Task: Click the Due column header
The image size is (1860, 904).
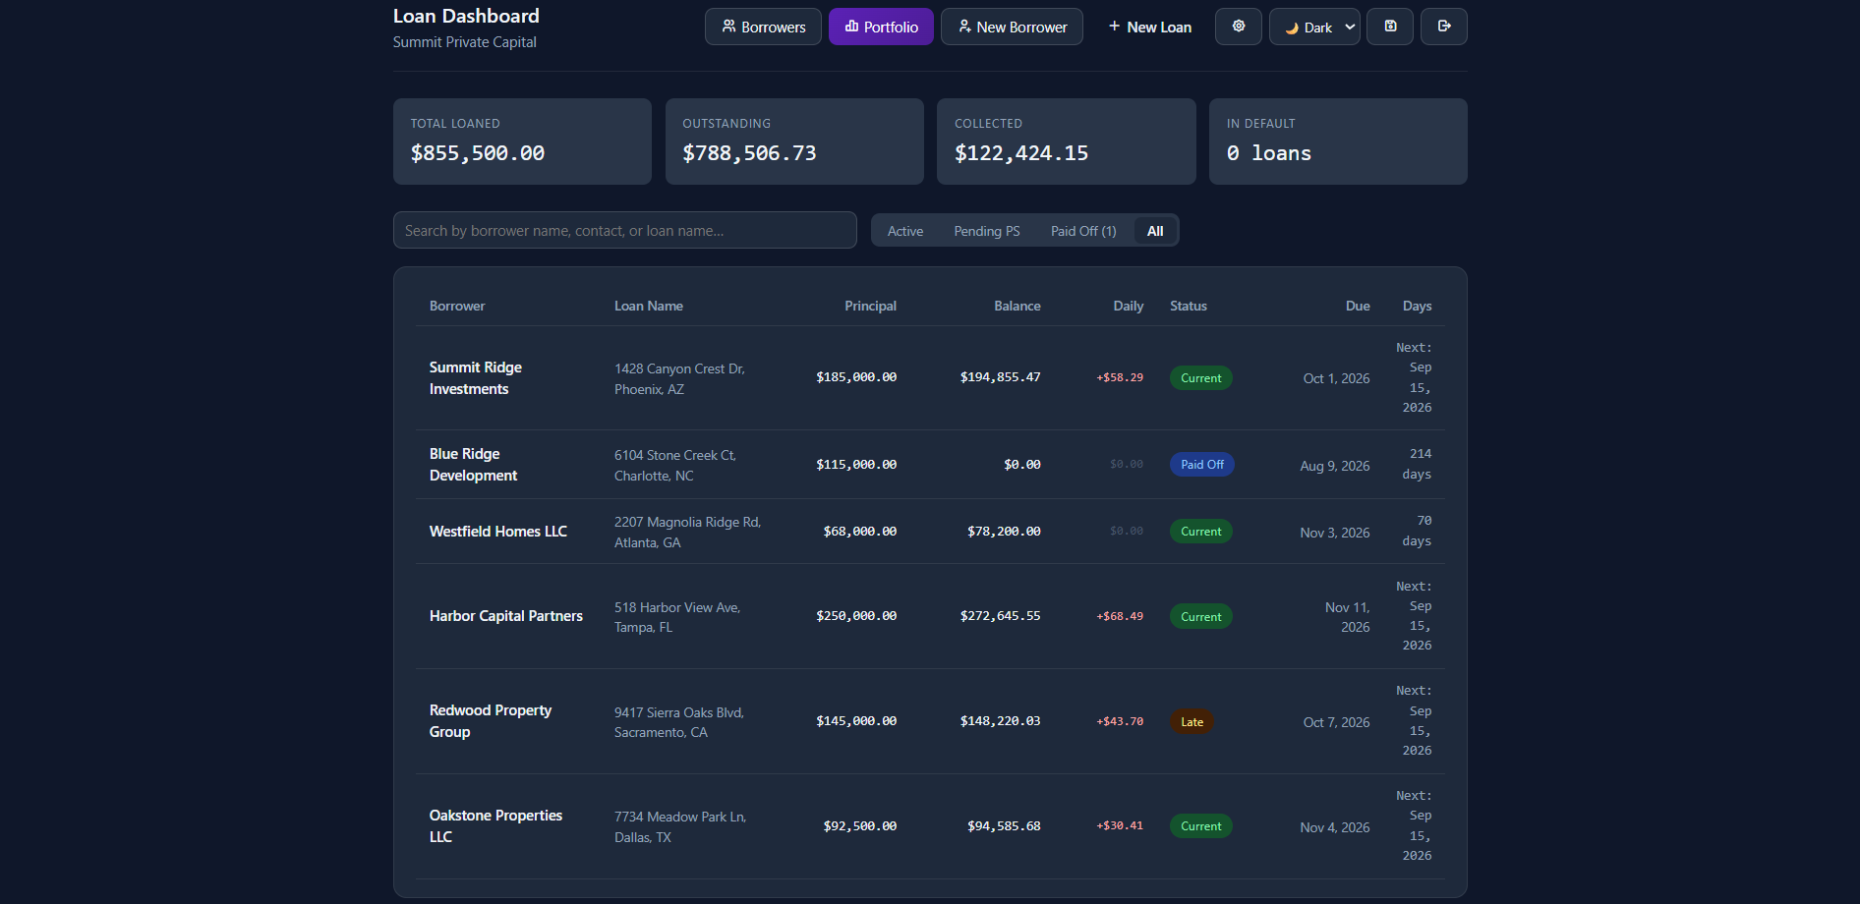Action: [1358, 306]
